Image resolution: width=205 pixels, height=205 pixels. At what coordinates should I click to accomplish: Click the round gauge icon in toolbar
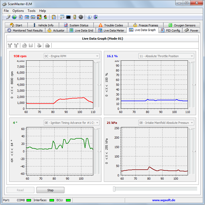tap(81, 17)
